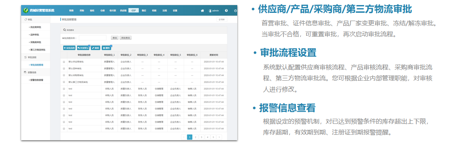Go to the home page icon
This screenshot has width=453, height=148.
(x=202, y=11)
